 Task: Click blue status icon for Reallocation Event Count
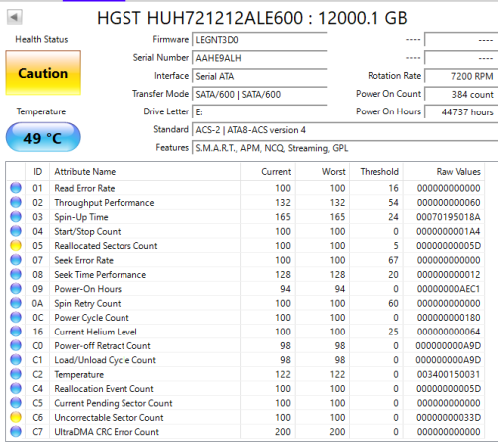coord(16,389)
